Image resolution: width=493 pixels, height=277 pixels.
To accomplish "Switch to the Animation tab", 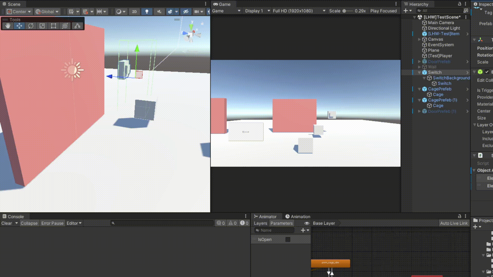I will pos(298,216).
